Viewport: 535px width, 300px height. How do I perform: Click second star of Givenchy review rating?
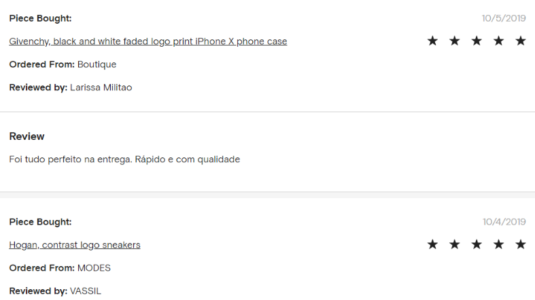[x=455, y=41]
